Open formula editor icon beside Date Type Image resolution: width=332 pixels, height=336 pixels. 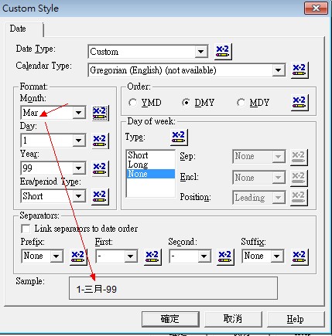click(x=223, y=52)
